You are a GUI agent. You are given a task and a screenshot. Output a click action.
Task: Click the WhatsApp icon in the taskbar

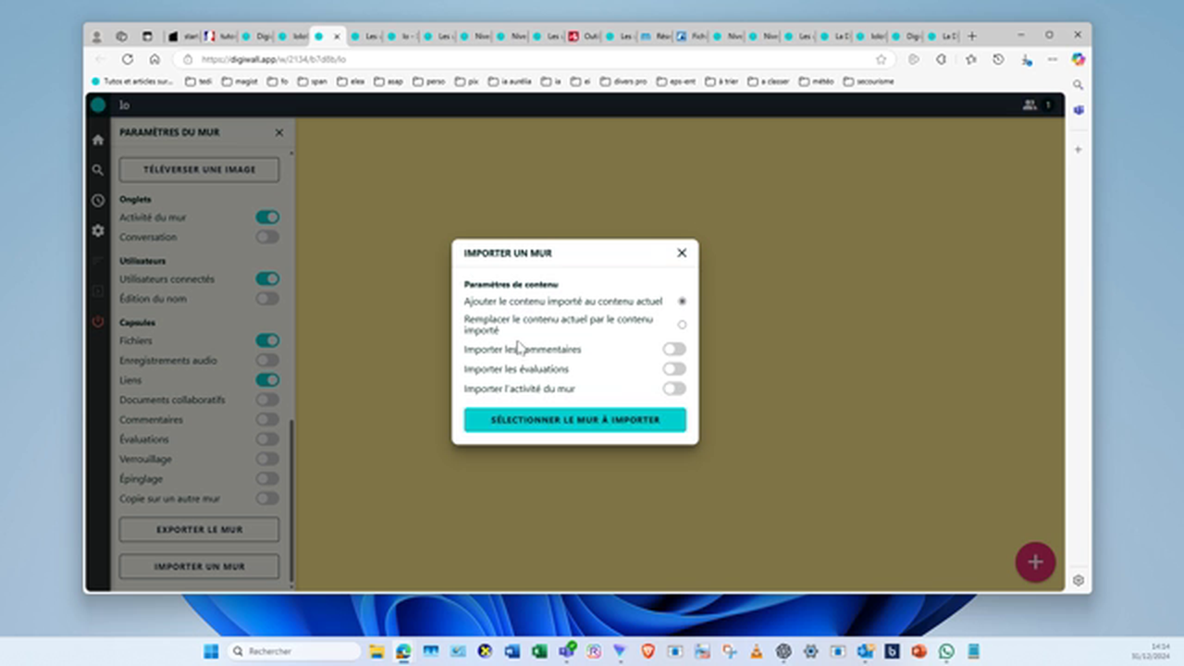pos(945,651)
